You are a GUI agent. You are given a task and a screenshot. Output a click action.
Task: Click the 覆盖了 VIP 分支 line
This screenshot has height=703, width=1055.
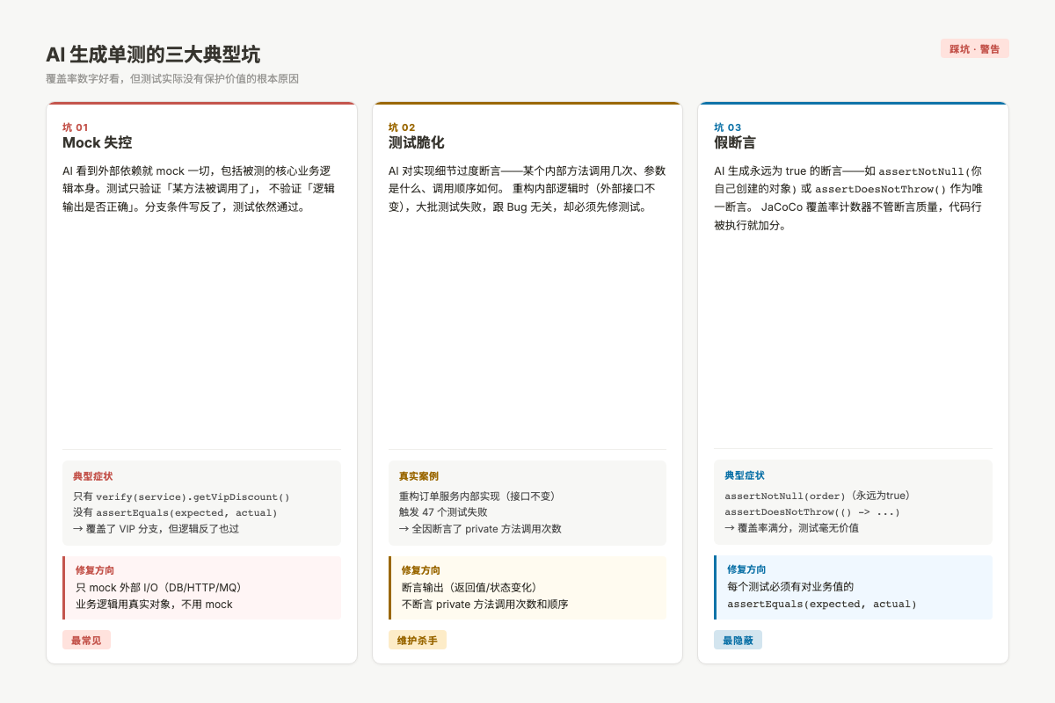pyautogui.click(x=156, y=529)
